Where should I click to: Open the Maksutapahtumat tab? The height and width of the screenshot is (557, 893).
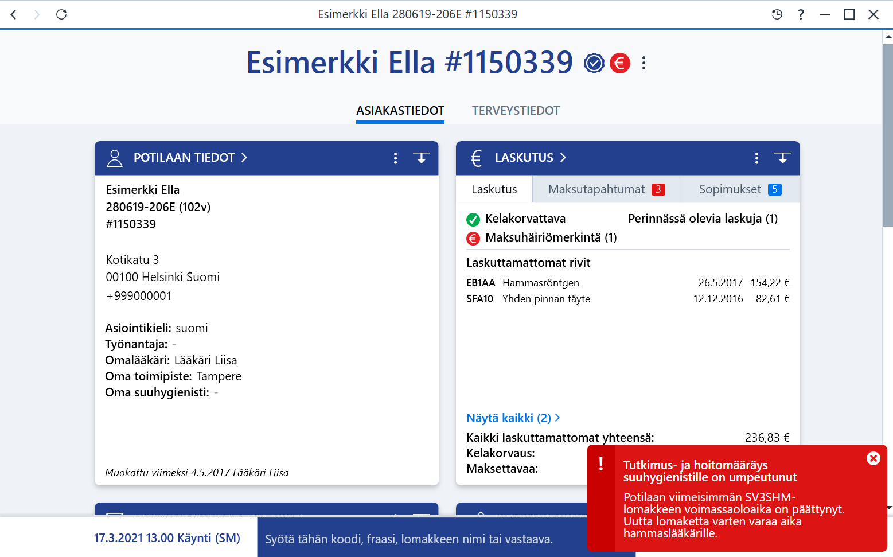point(606,189)
